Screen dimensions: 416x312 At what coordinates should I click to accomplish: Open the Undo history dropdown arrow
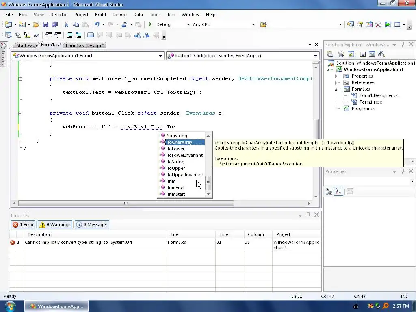pyautogui.click(x=104, y=24)
